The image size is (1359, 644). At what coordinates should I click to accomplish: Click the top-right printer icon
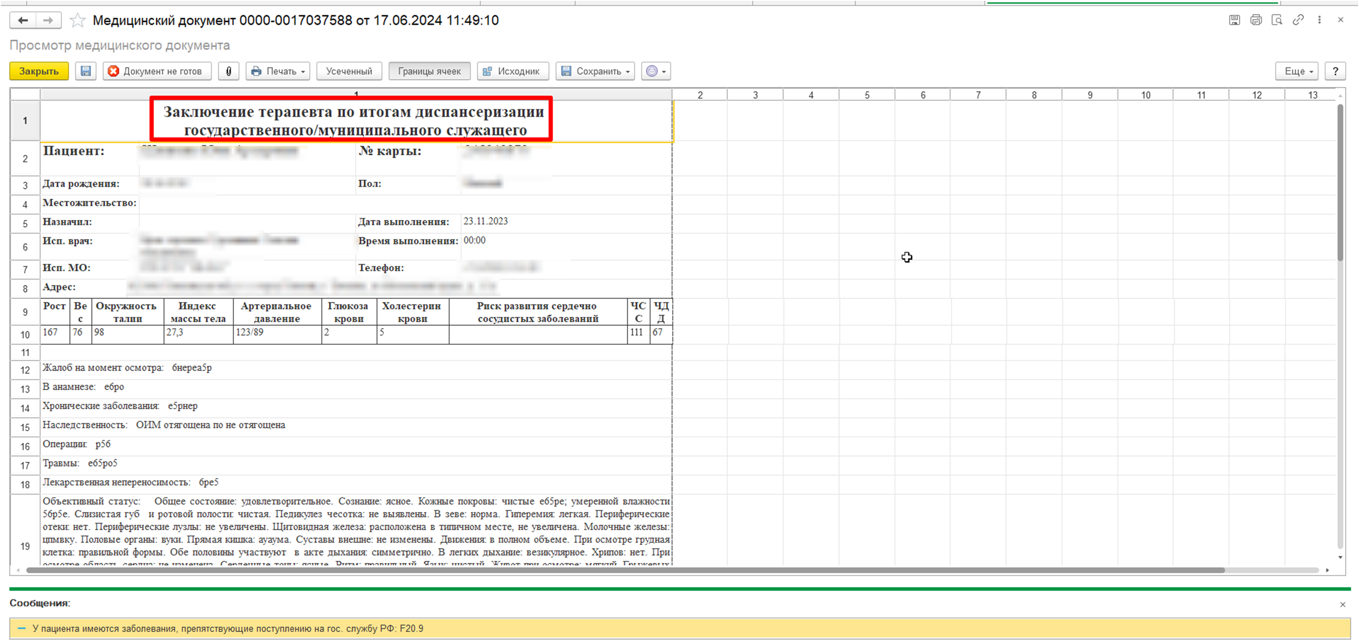(1256, 20)
